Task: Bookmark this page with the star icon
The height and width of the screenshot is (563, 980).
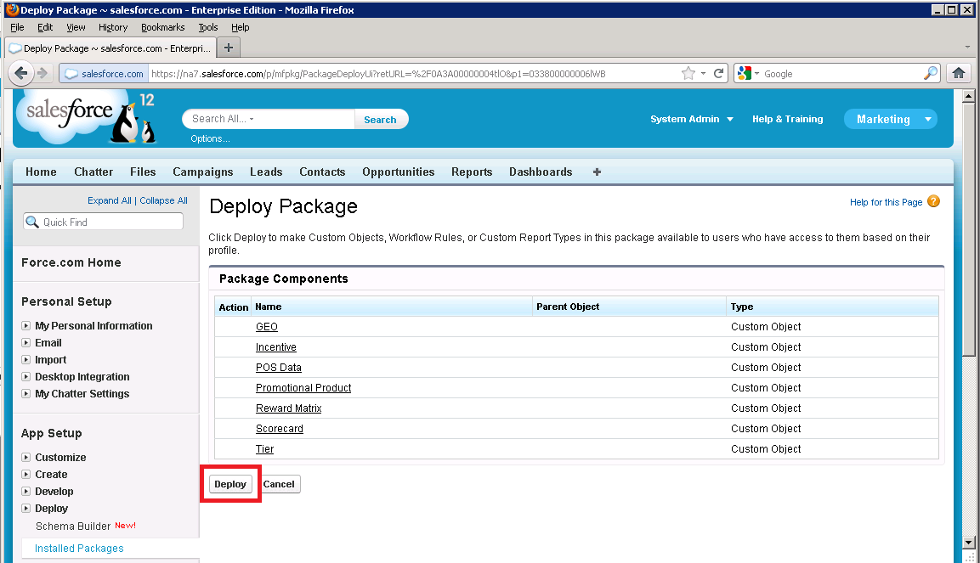Action: [688, 74]
